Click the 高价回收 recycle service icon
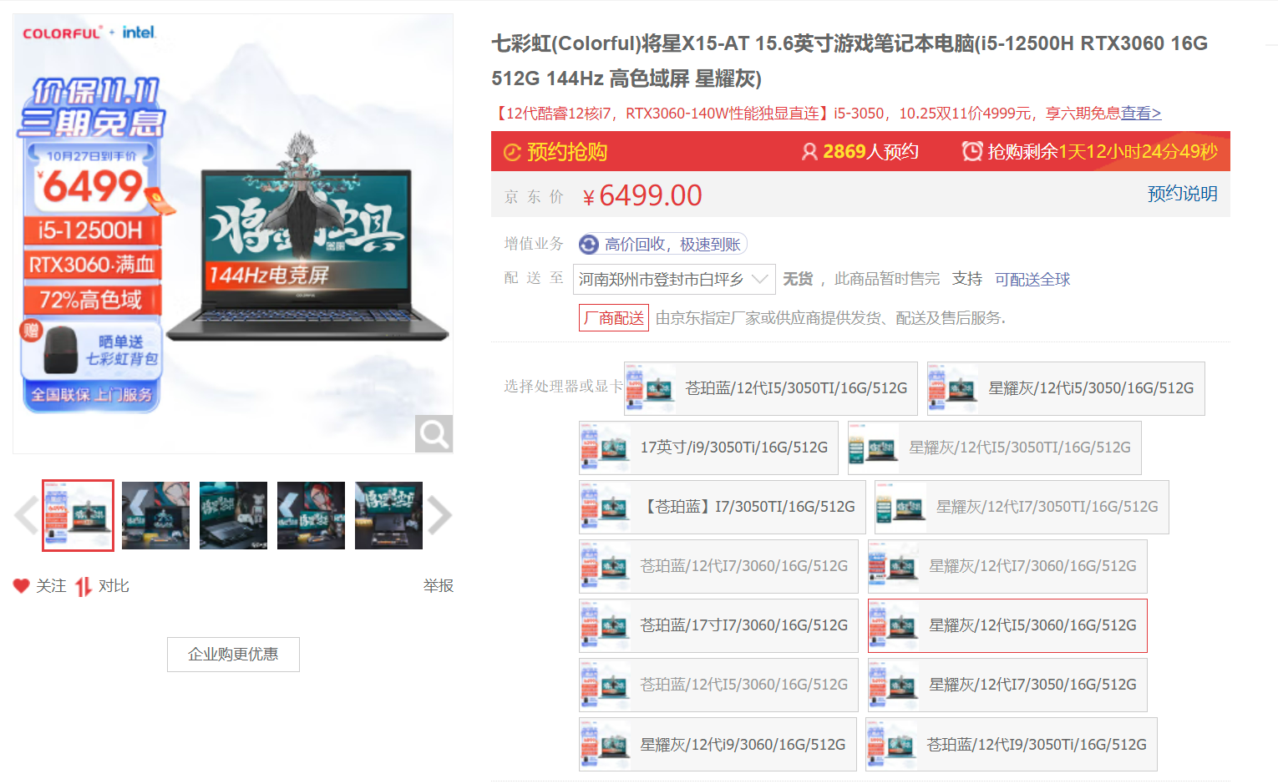This screenshot has width=1278, height=784. (x=589, y=244)
